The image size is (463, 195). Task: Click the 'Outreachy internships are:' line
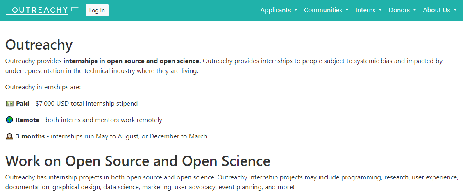point(43,87)
